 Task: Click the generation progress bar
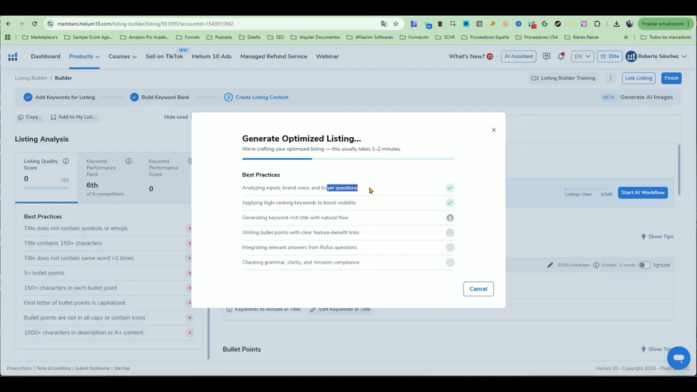(x=348, y=159)
